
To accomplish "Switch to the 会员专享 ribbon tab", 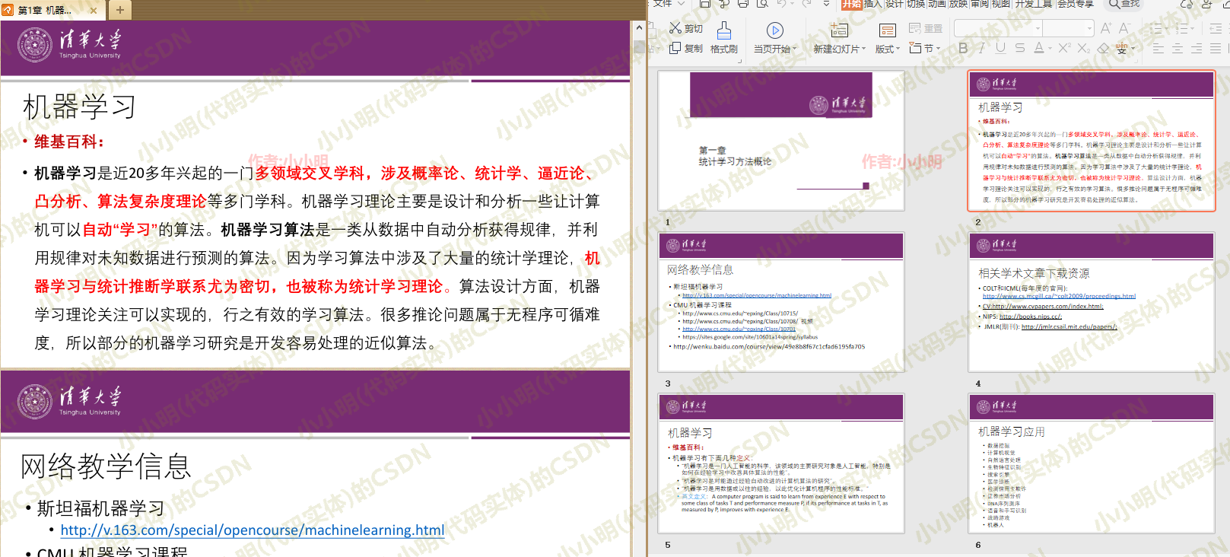I will [x=1076, y=4].
